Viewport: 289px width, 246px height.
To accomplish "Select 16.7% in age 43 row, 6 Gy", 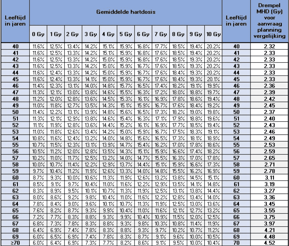I will coord(143,66).
